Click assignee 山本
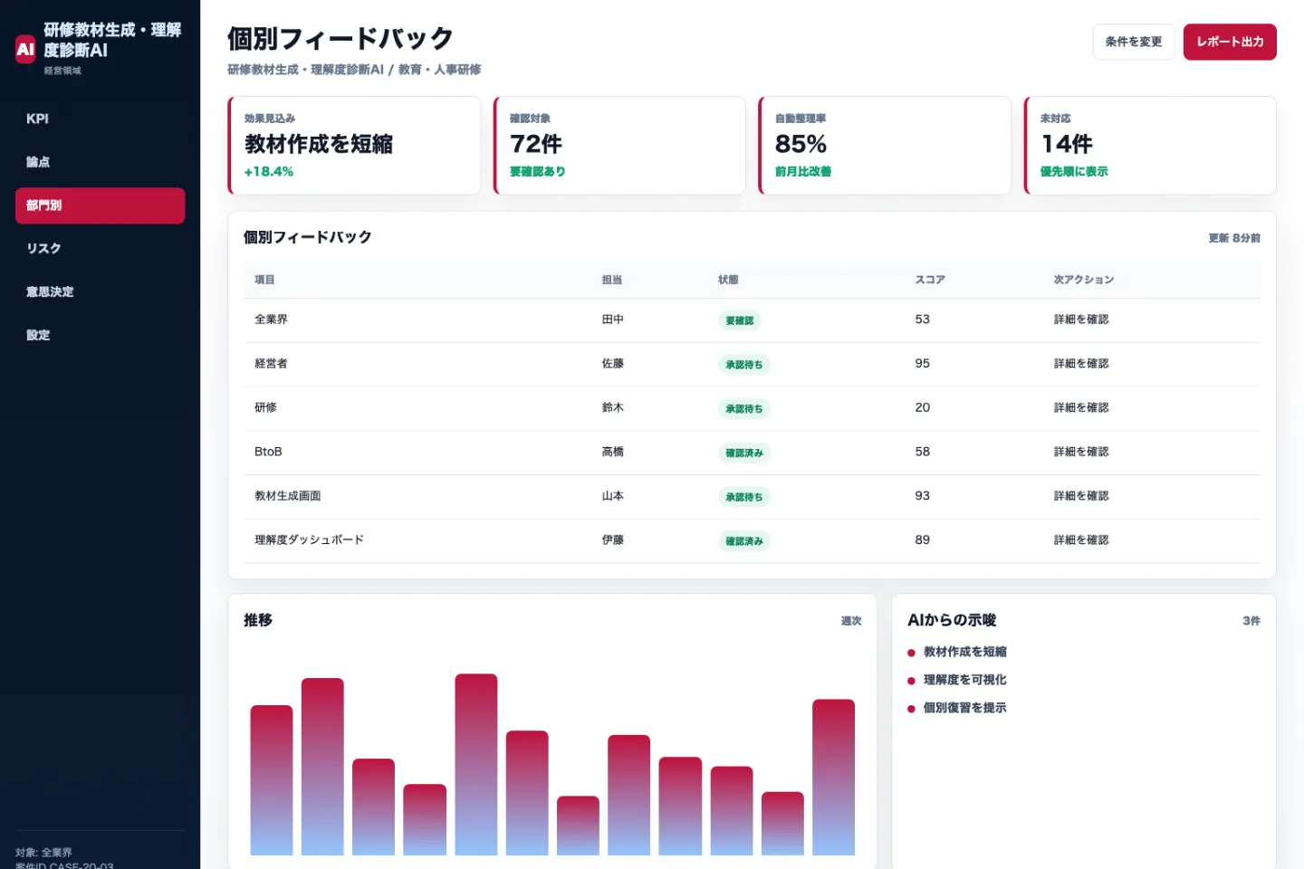The image size is (1304, 869). (x=613, y=496)
